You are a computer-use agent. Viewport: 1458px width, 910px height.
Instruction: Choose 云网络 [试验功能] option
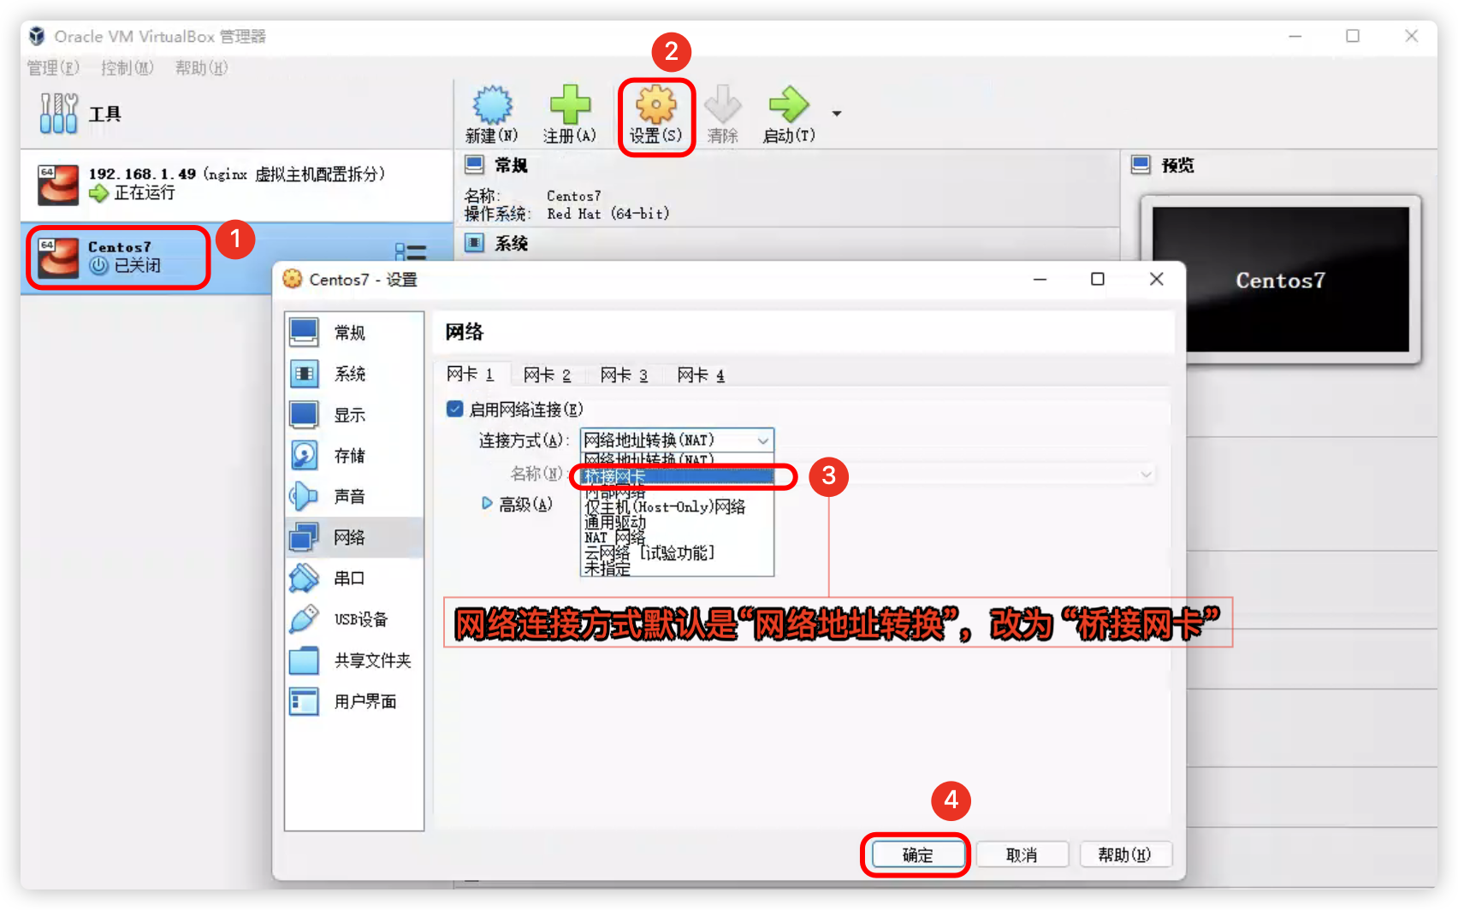pos(677,553)
